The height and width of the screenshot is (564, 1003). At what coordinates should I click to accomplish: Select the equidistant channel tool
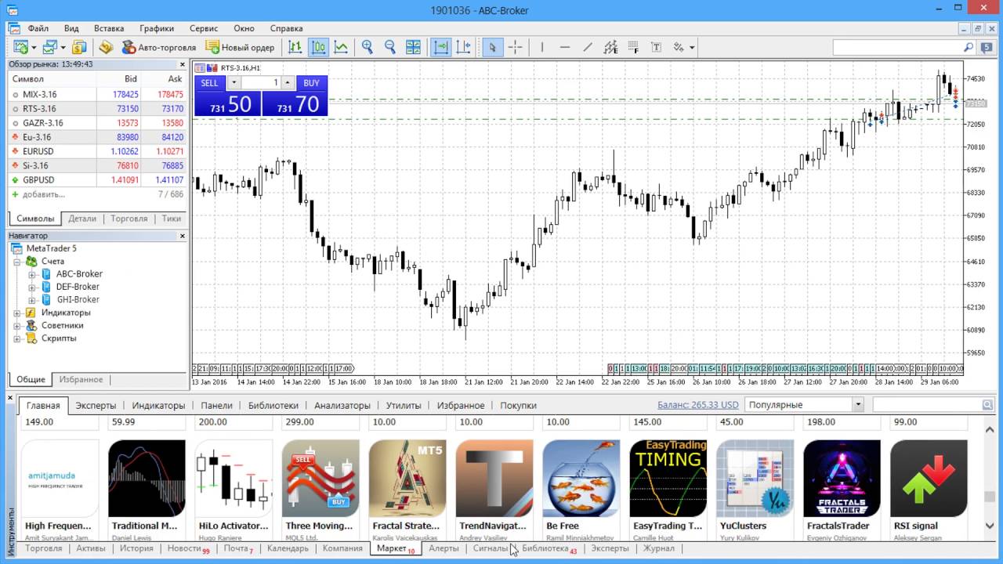(610, 47)
